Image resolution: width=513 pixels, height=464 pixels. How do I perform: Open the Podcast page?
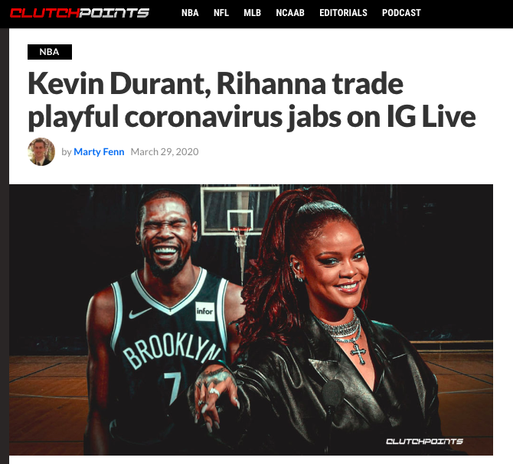pos(401,13)
